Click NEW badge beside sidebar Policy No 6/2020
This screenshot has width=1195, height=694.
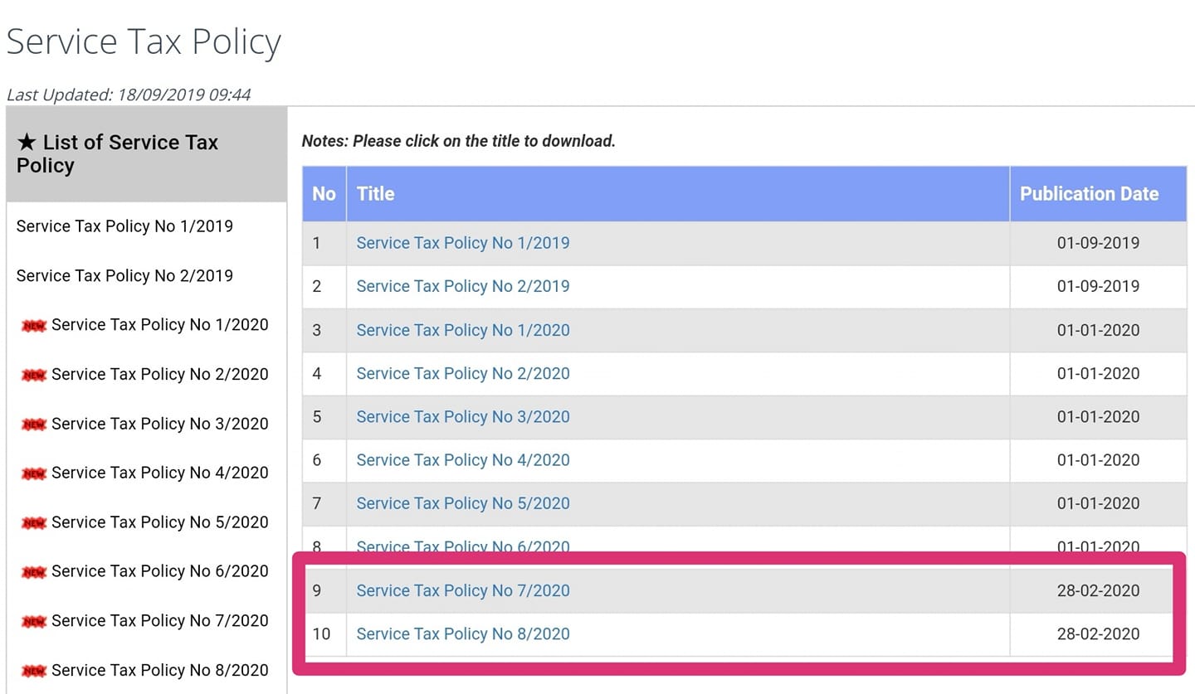(33, 572)
